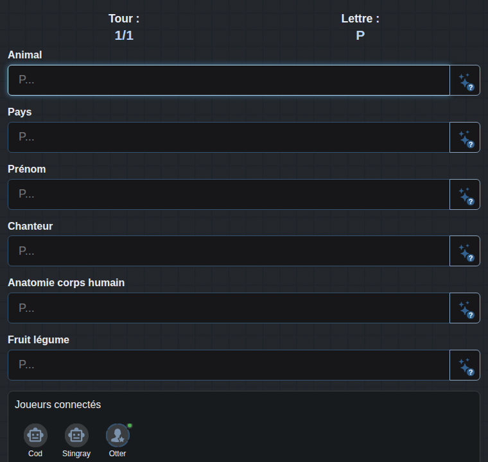Click the 'Chanteur' category label

(x=30, y=226)
